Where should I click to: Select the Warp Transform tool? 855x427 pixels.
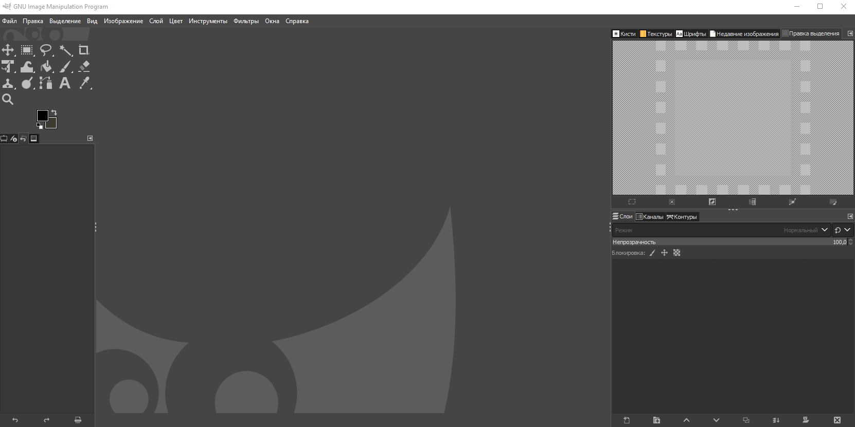click(x=27, y=66)
